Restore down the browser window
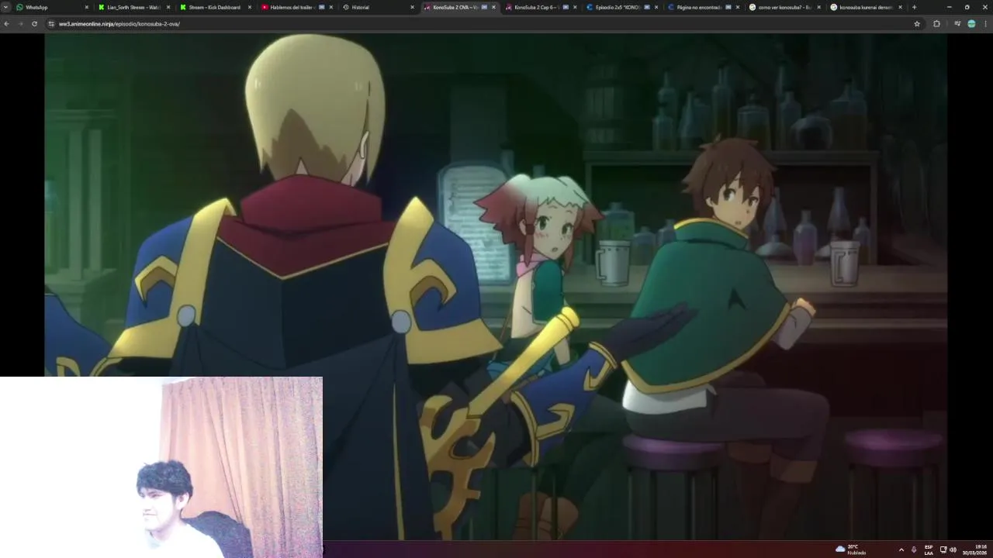This screenshot has height=558, width=993. [967, 7]
